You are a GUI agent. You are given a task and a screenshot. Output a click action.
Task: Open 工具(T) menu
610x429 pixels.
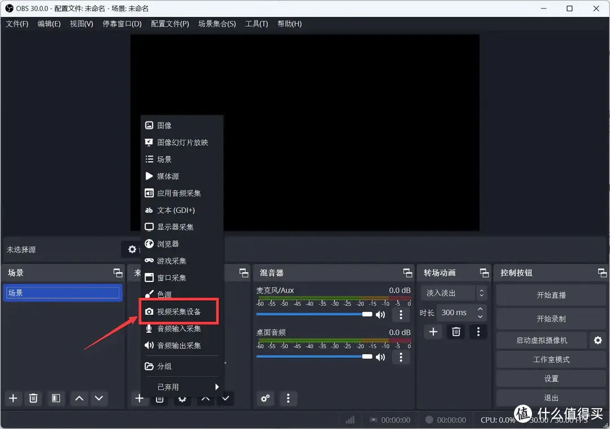coord(256,24)
